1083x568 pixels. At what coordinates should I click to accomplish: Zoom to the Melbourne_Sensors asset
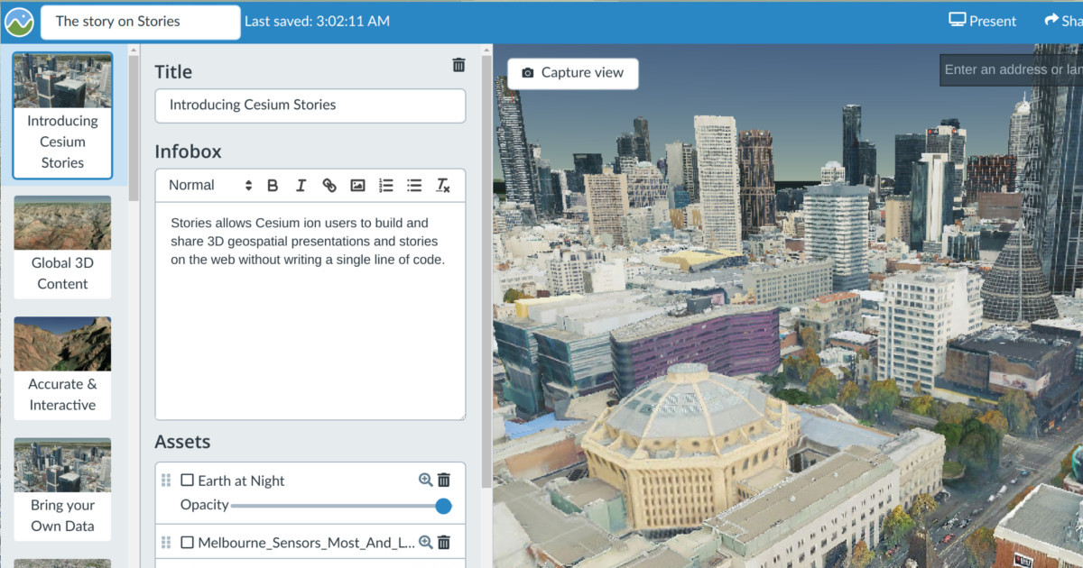coord(426,543)
